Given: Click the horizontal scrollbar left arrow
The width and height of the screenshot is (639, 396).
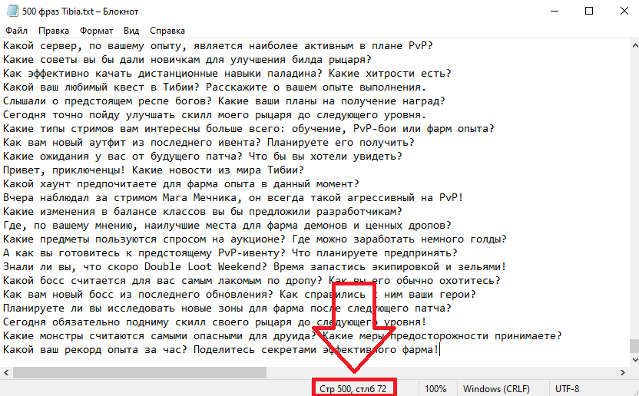Looking at the screenshot, I should click(x=6, y=372).
